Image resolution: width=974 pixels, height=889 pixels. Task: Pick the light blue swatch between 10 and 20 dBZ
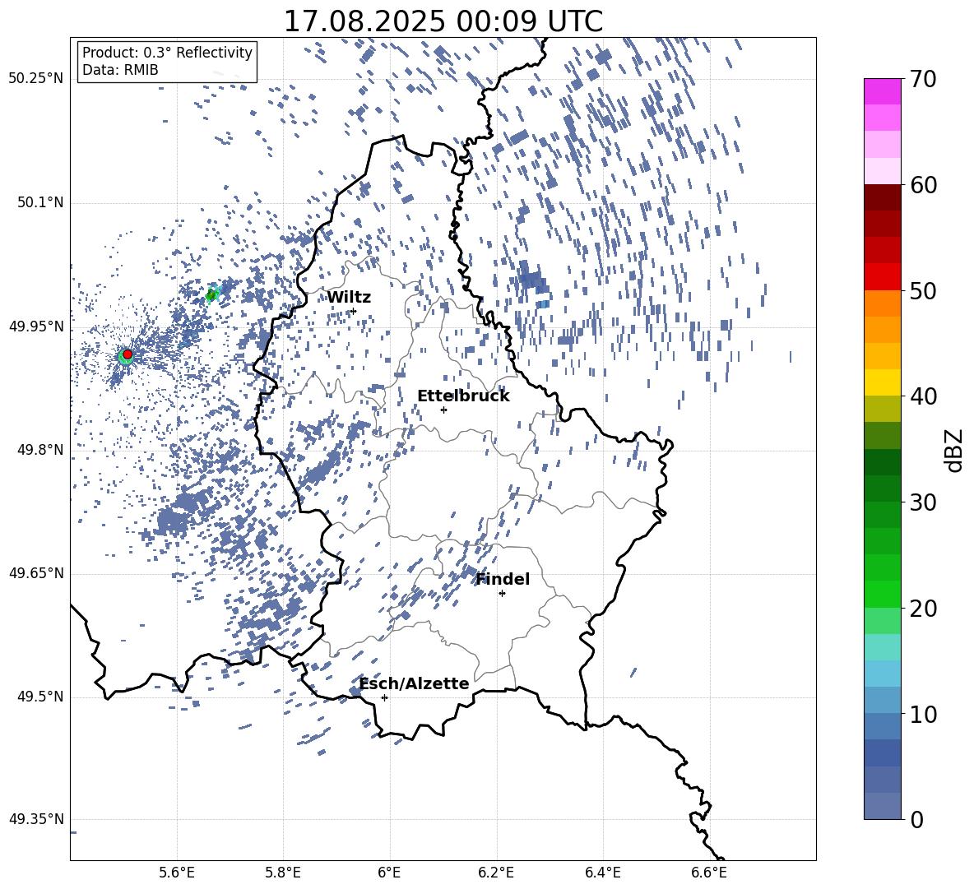click(x=882, y=674)
